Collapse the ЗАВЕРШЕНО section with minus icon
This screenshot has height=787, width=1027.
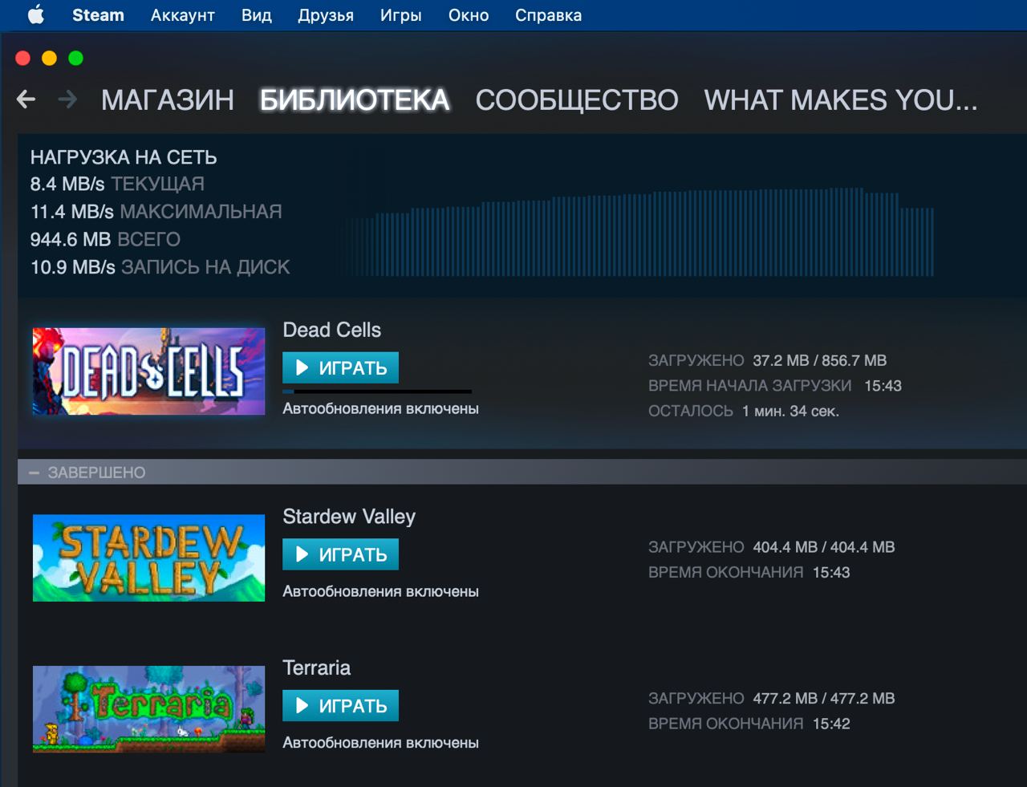(34, 473)
